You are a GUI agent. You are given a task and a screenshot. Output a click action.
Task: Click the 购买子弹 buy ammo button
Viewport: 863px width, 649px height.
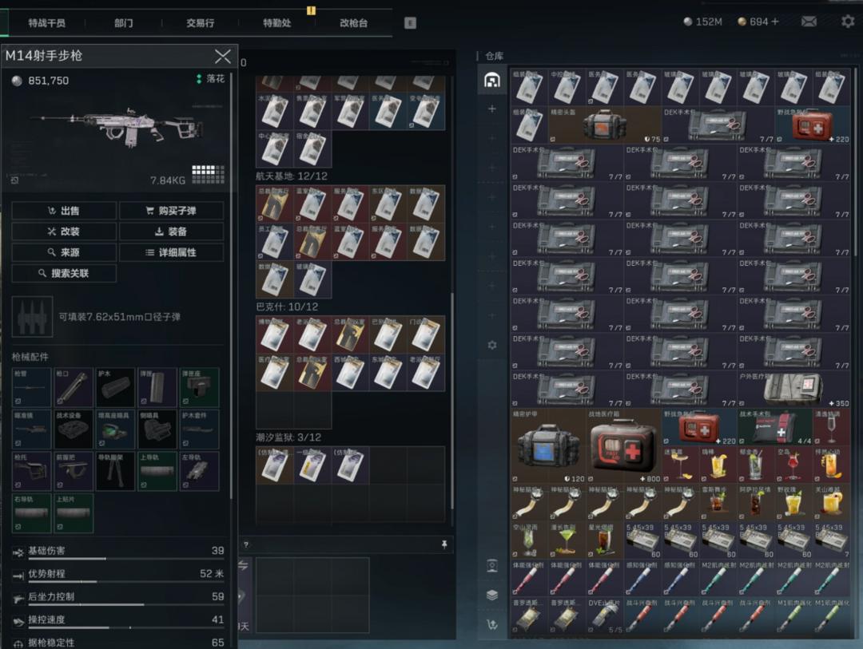pyautogui.click(x=171, y=211)
